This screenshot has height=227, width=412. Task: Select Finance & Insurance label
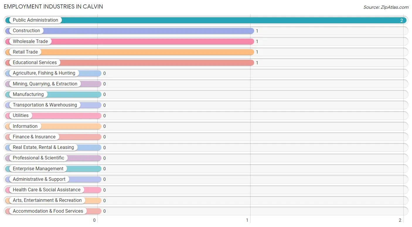pos(34,137)
